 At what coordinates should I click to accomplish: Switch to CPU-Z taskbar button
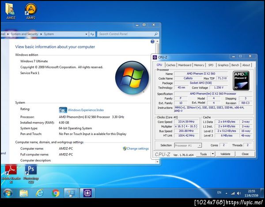pyautogui.click(x=87, y=193)
